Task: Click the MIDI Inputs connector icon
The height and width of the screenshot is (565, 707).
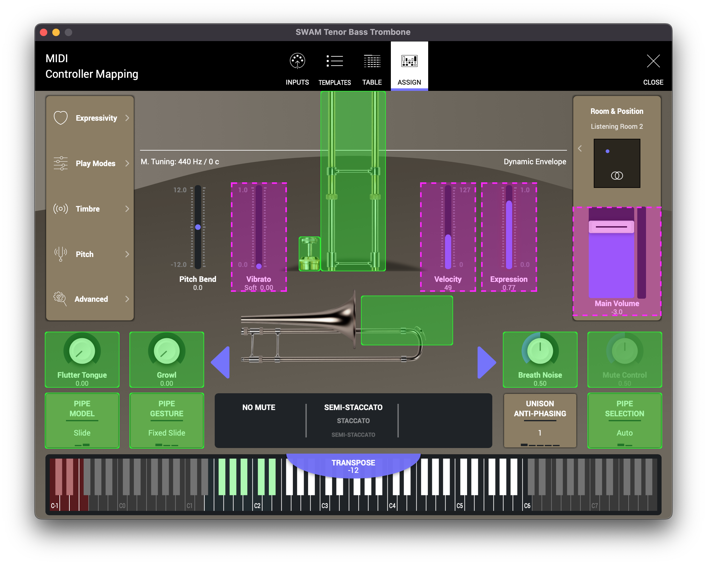Action: 297,61
